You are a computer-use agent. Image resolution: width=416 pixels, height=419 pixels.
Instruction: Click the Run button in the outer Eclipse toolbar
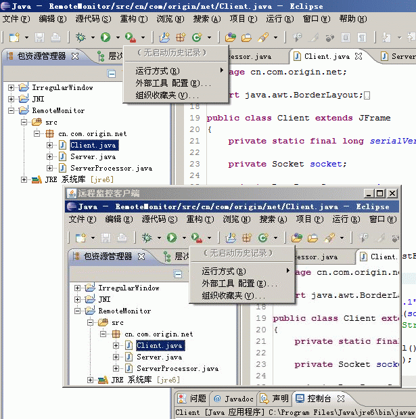pos(106,37)
